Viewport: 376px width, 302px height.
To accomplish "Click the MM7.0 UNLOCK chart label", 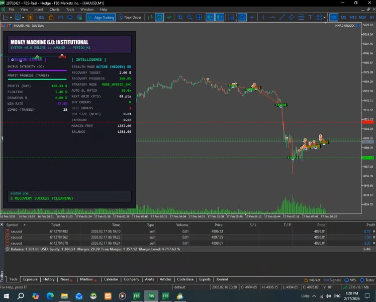I will [x=345, y=26].
